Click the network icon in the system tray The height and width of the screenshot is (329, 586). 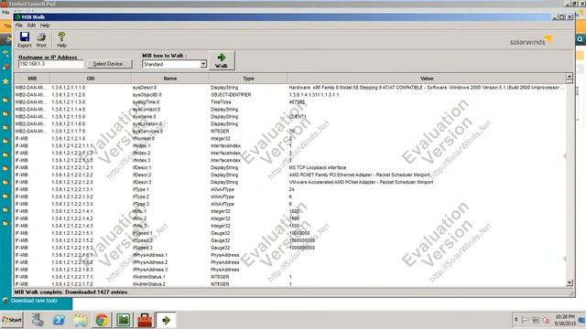pos(536,320)
